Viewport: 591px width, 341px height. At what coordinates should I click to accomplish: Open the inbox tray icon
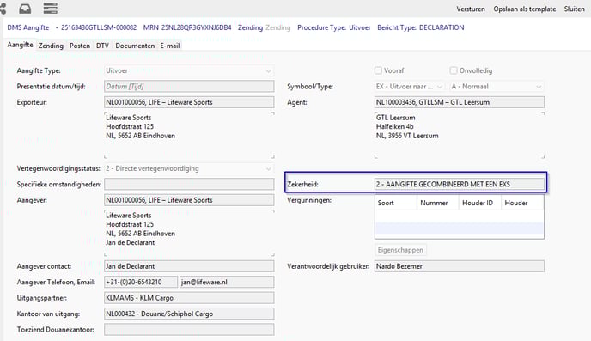pos(25,8)
